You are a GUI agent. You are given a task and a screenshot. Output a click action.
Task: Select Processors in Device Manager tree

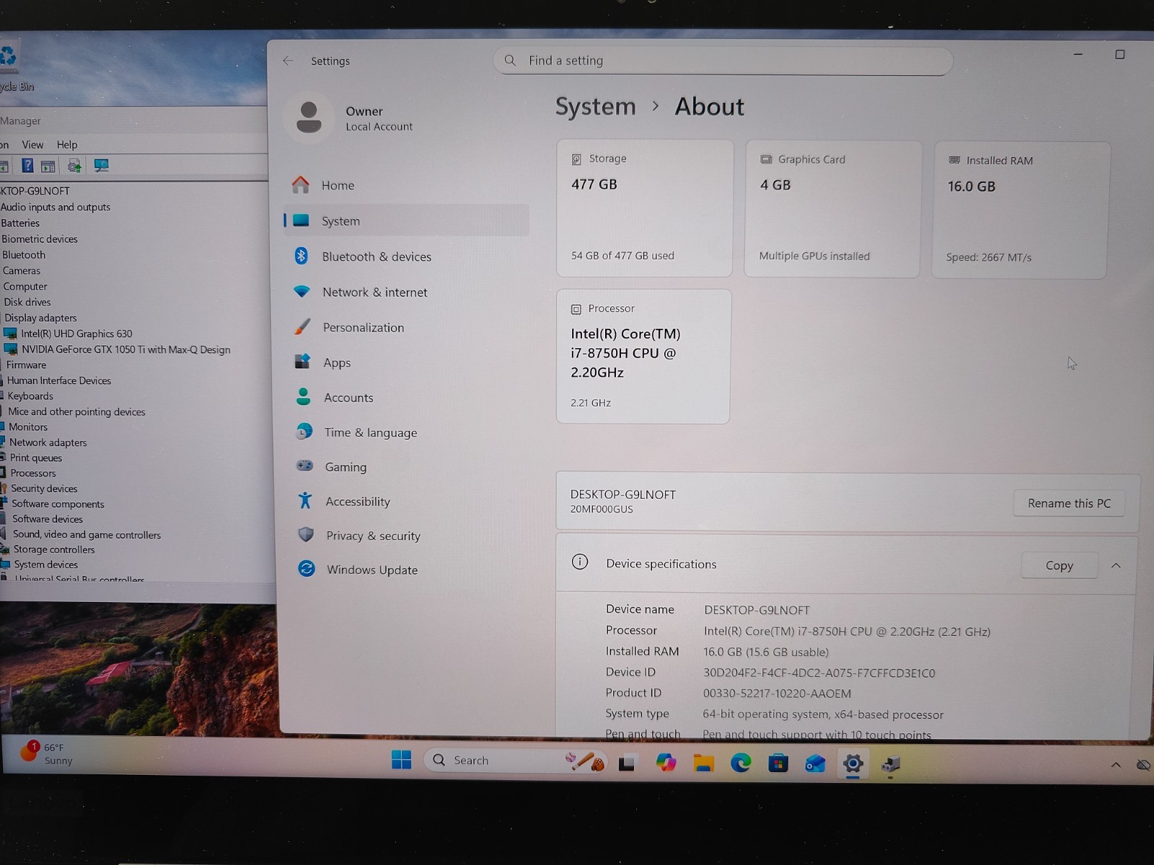(33, 474)
